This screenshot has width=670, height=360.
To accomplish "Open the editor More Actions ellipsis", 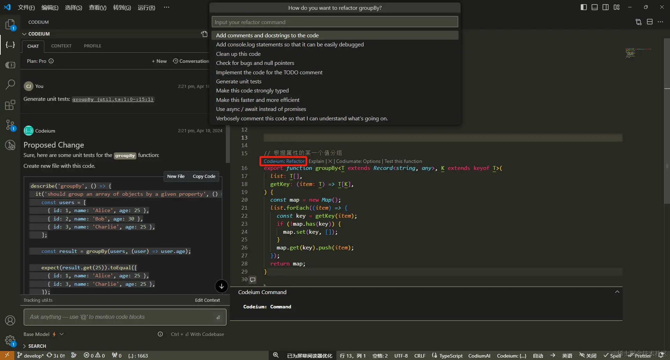I will (661, 22).
